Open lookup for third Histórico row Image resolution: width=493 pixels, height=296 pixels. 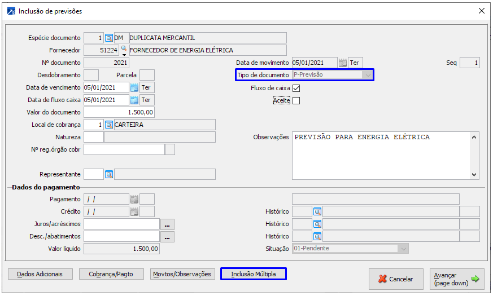point(317,236)
